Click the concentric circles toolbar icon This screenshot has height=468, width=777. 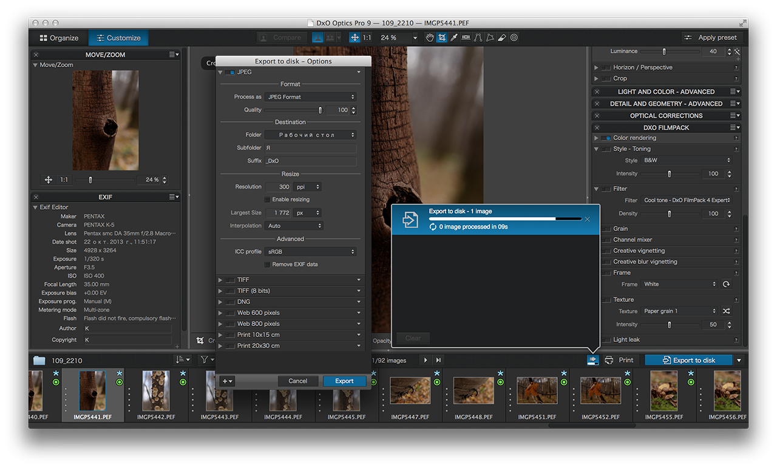[x=514, y=38]
